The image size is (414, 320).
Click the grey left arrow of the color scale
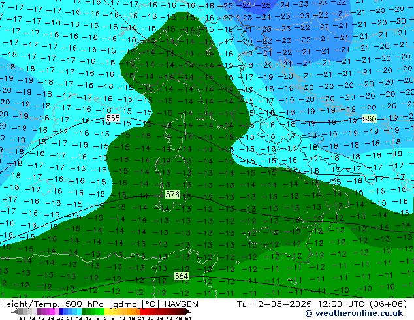point(15,312)
